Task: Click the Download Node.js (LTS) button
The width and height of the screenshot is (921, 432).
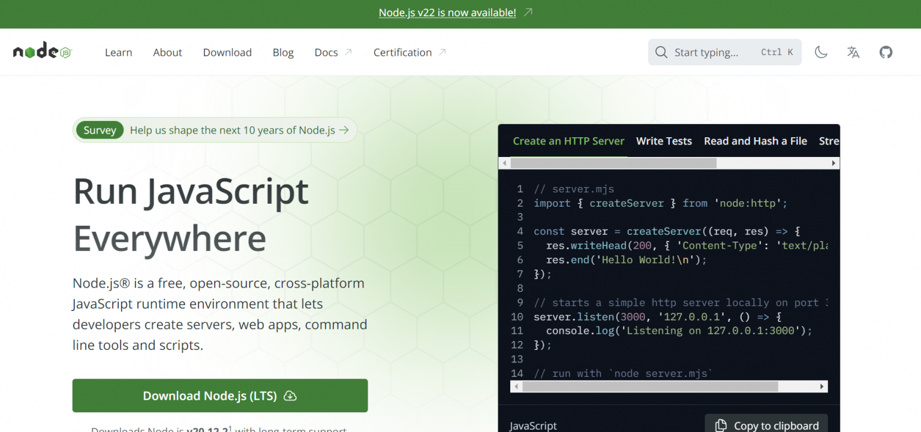Action: point(220,395)
